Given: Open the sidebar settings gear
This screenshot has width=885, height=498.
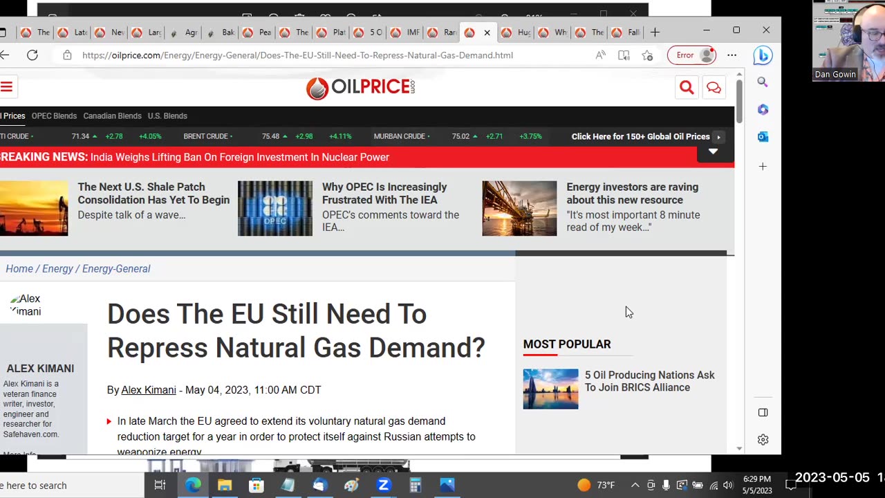Looking at the screenshot, I should (x=763, y=440).
